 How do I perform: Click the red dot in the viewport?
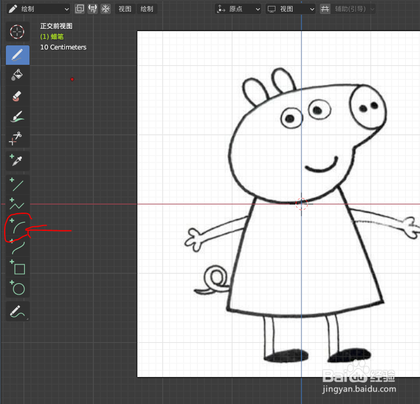tap(72, 79)
